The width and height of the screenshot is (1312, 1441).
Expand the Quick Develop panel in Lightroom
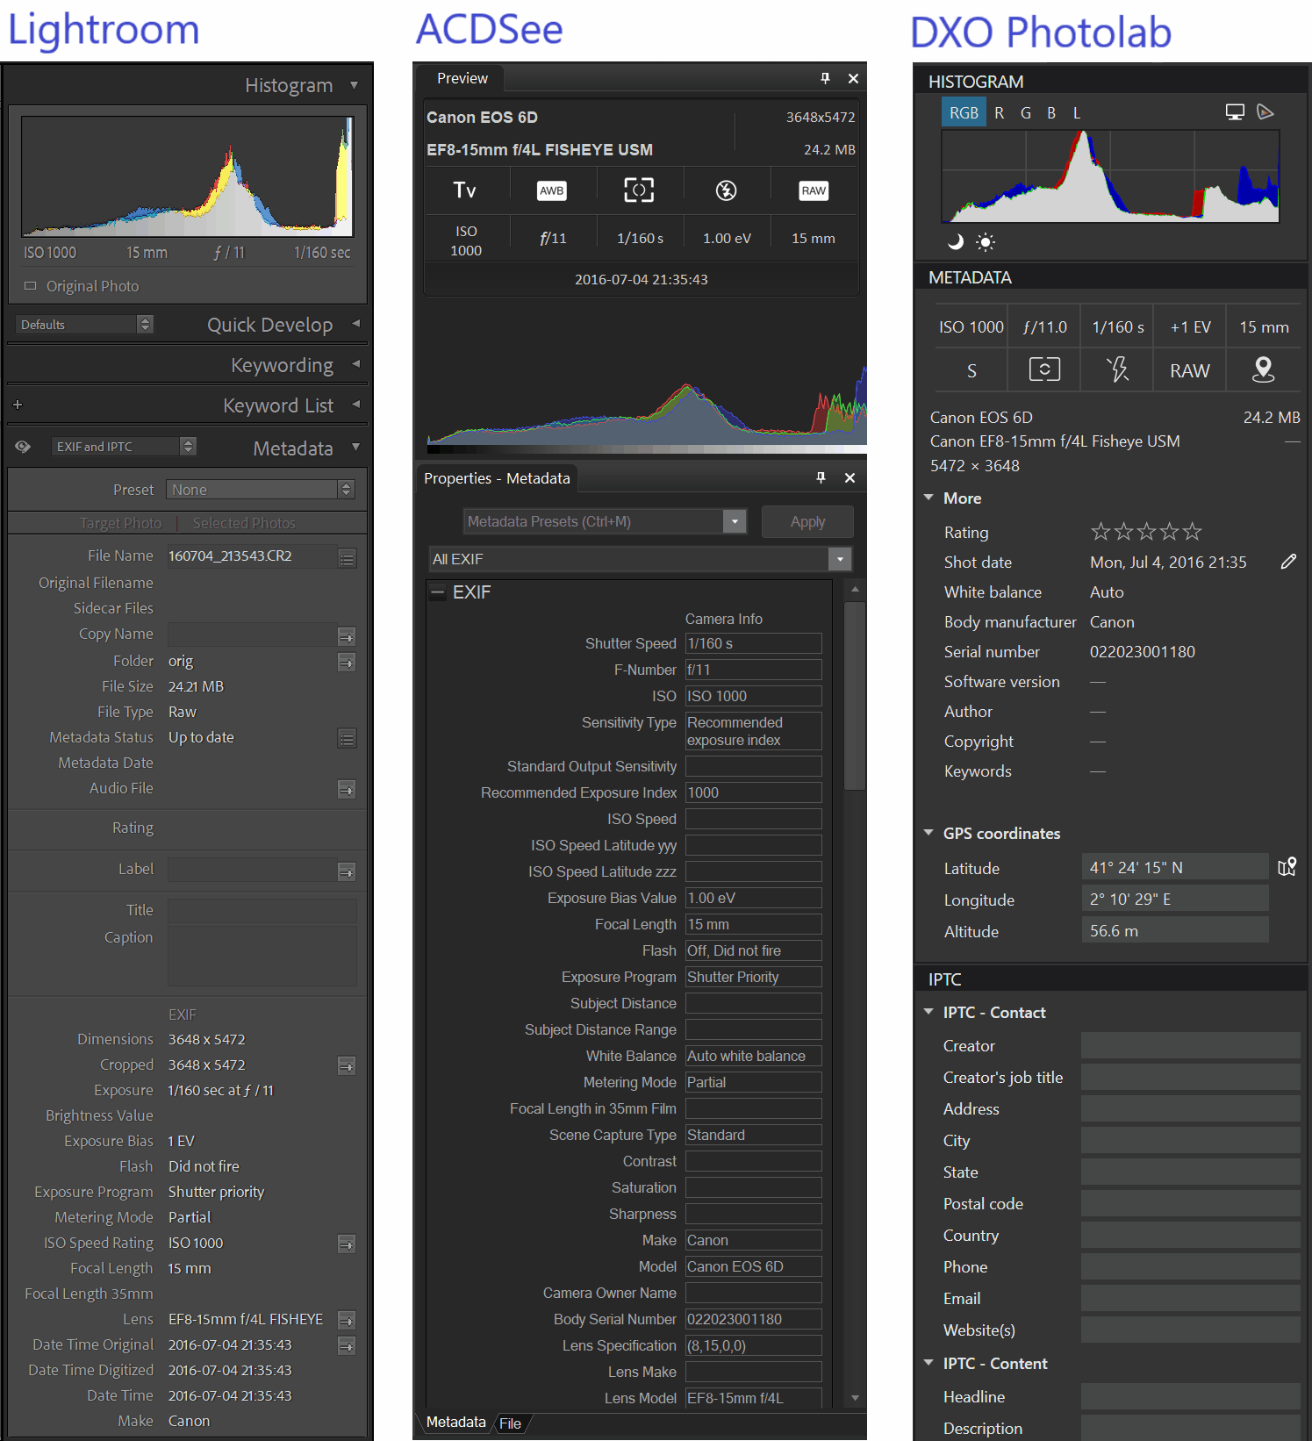coord(355,324)
